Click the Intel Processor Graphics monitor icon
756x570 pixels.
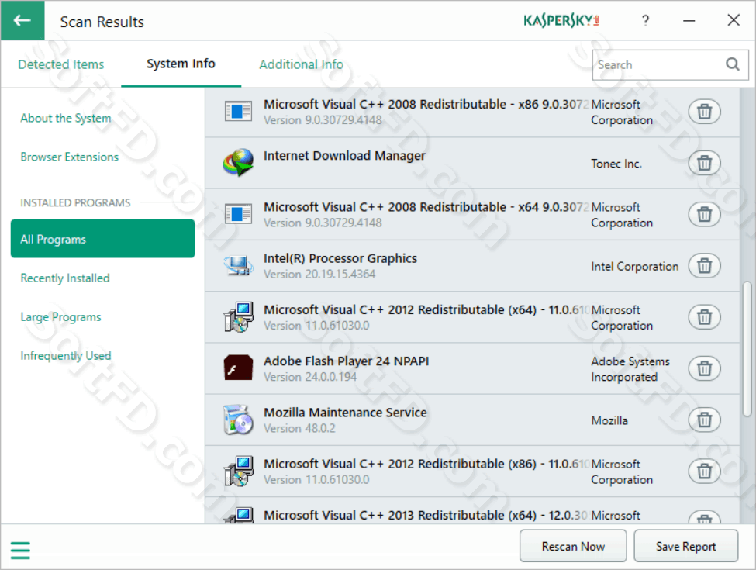coord(238,265)
